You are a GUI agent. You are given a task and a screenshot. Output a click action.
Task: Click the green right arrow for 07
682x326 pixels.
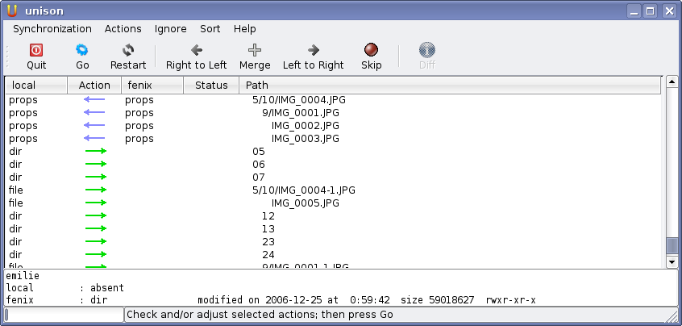(96, 178)
